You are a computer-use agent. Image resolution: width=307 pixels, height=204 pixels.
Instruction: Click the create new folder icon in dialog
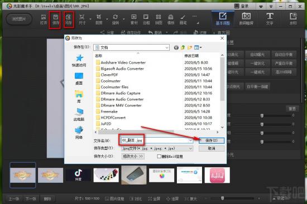(190, 47)
